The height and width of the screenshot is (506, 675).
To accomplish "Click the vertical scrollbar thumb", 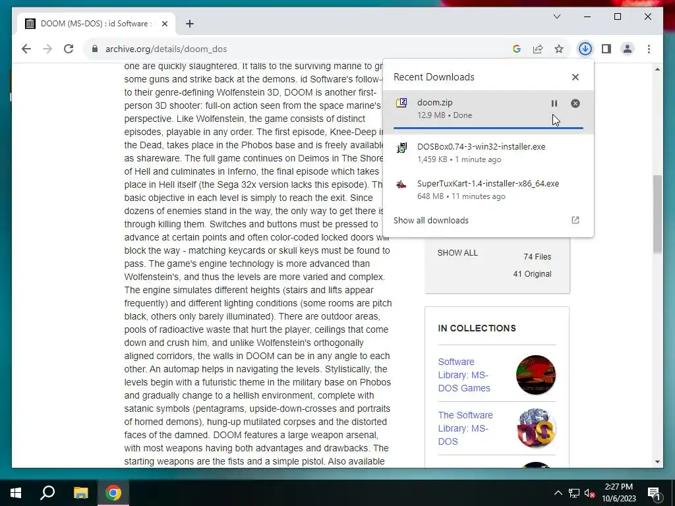I will pyautogui.click(x=657, y=214).
